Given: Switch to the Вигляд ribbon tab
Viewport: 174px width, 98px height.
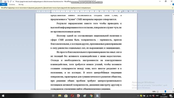Looking at the screenshot, I should (x=21, y=4).
